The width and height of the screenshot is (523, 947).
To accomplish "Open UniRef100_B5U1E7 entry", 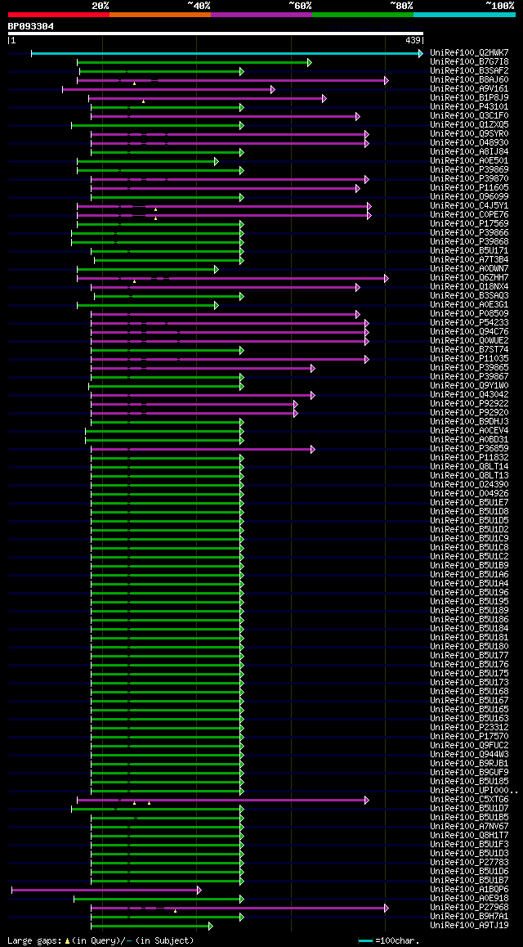I will pyautogui.click(x=469, y=502).
